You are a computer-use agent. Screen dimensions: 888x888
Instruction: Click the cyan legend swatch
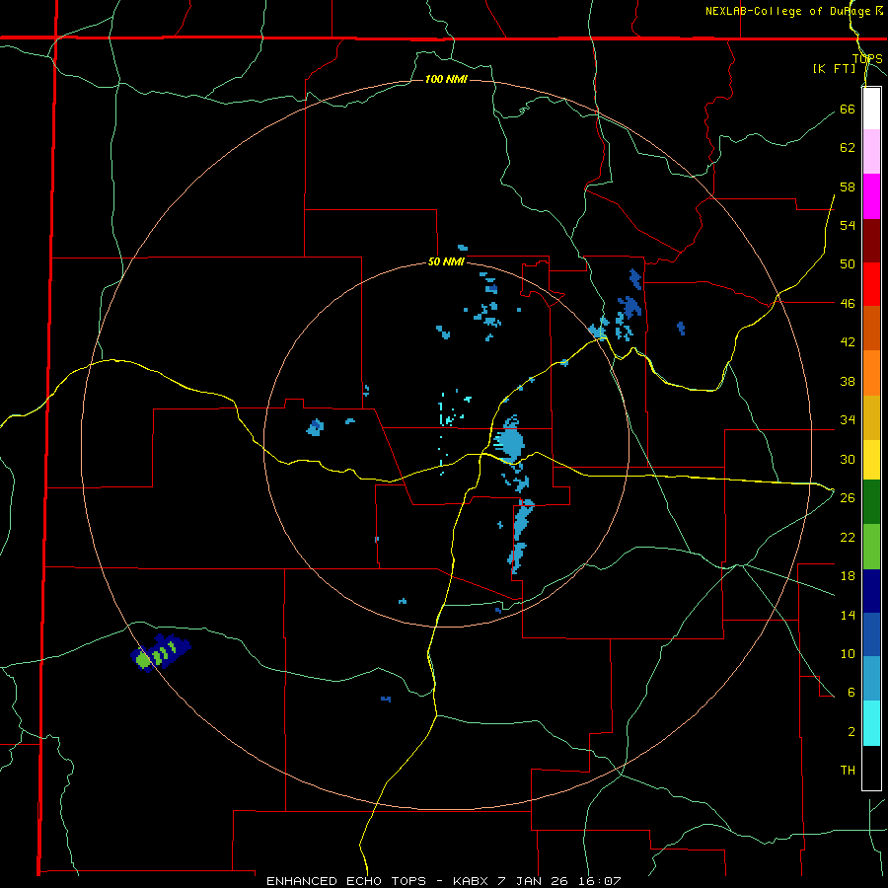point(871,723)
